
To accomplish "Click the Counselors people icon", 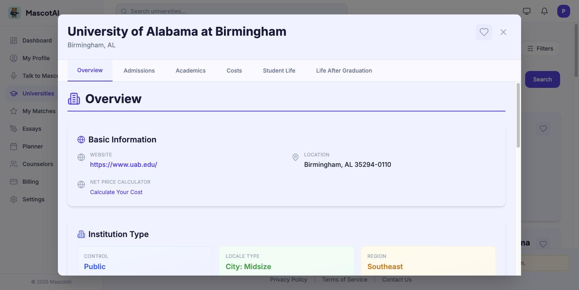I will (x=14, y=164).
